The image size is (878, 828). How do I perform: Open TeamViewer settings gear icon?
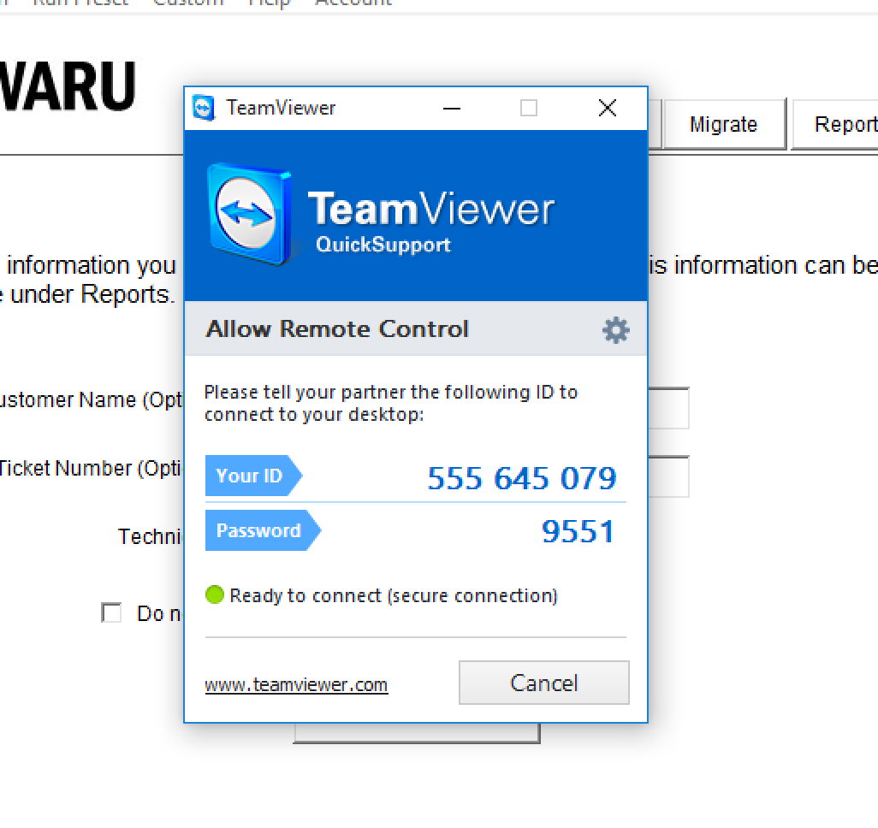point(615,329)
